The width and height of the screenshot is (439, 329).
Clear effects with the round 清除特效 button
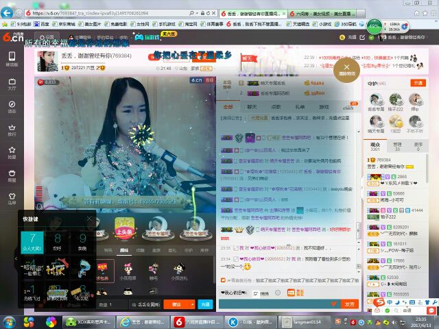(346, 70)
